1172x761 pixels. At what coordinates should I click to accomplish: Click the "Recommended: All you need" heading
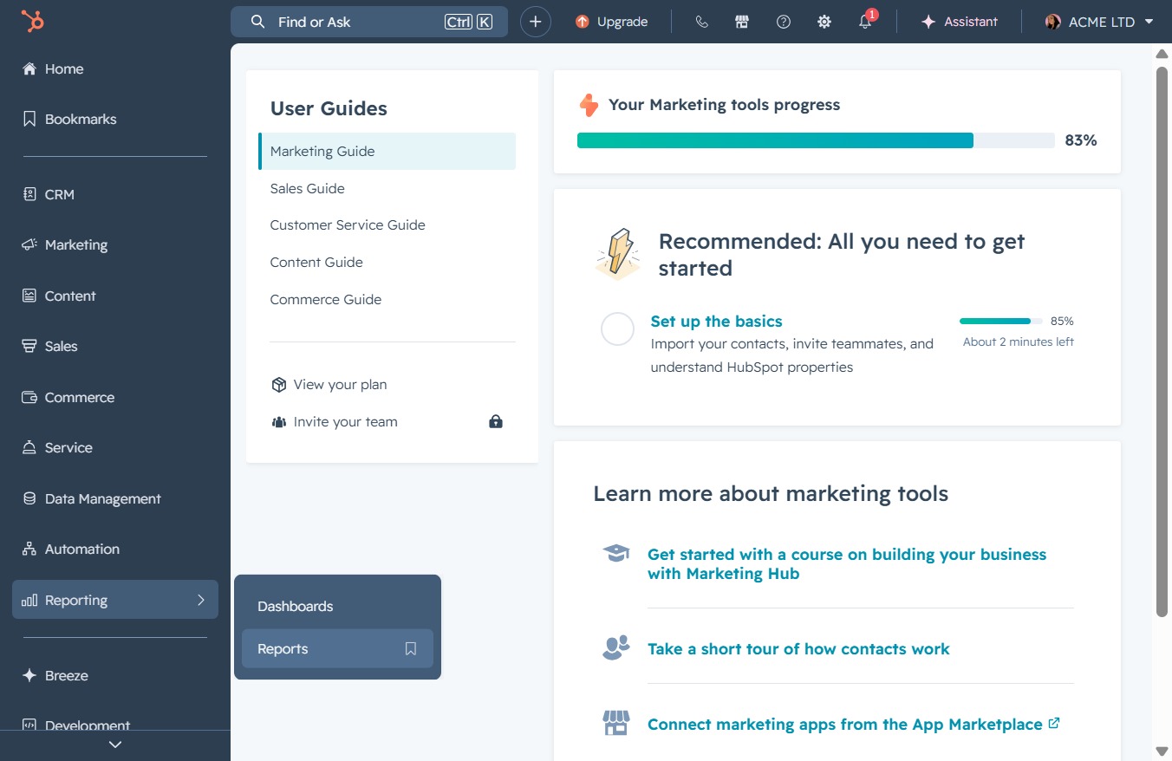842,255
